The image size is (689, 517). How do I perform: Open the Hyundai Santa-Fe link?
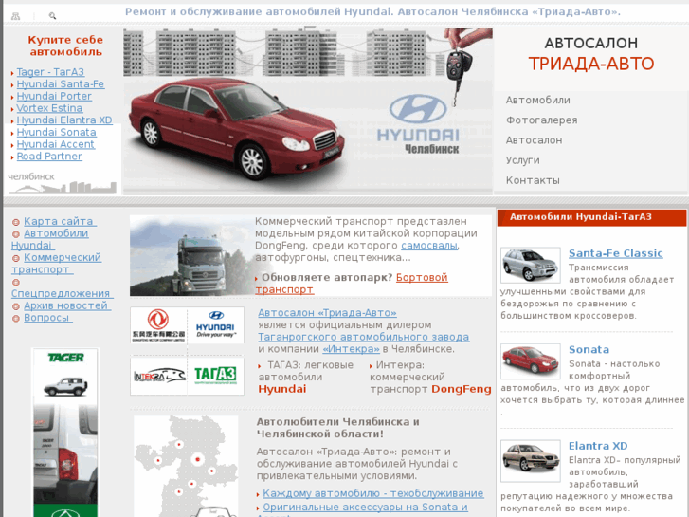click(x=61, y=83)
